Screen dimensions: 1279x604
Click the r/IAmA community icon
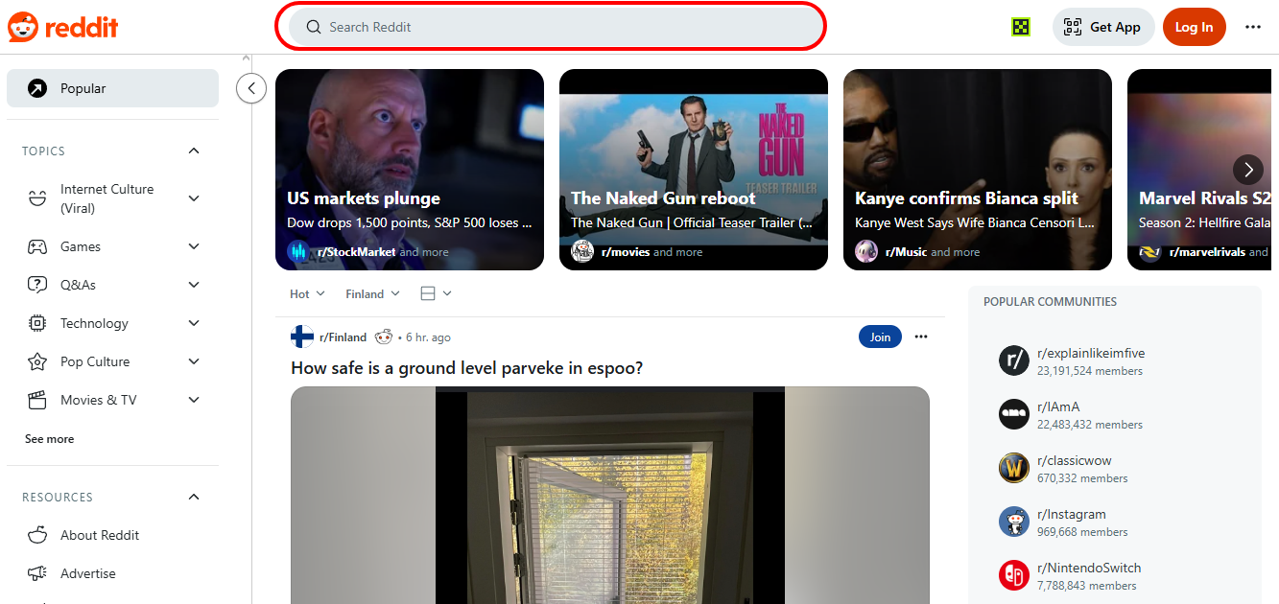(x=1014, y=414)
